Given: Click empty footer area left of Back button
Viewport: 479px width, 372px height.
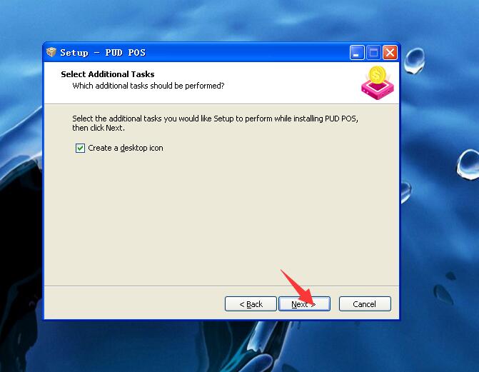Looking at the screenshot, I should point(134,304).
